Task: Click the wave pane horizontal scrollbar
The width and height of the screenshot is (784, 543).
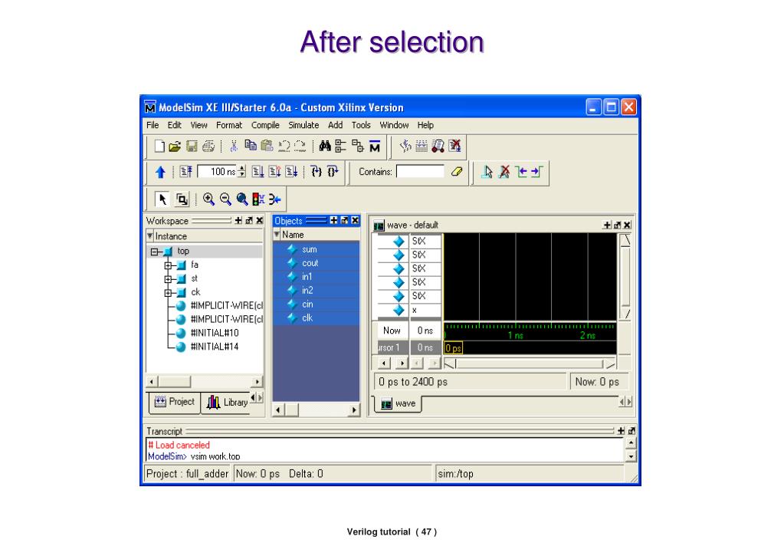Action: (530, 364)
